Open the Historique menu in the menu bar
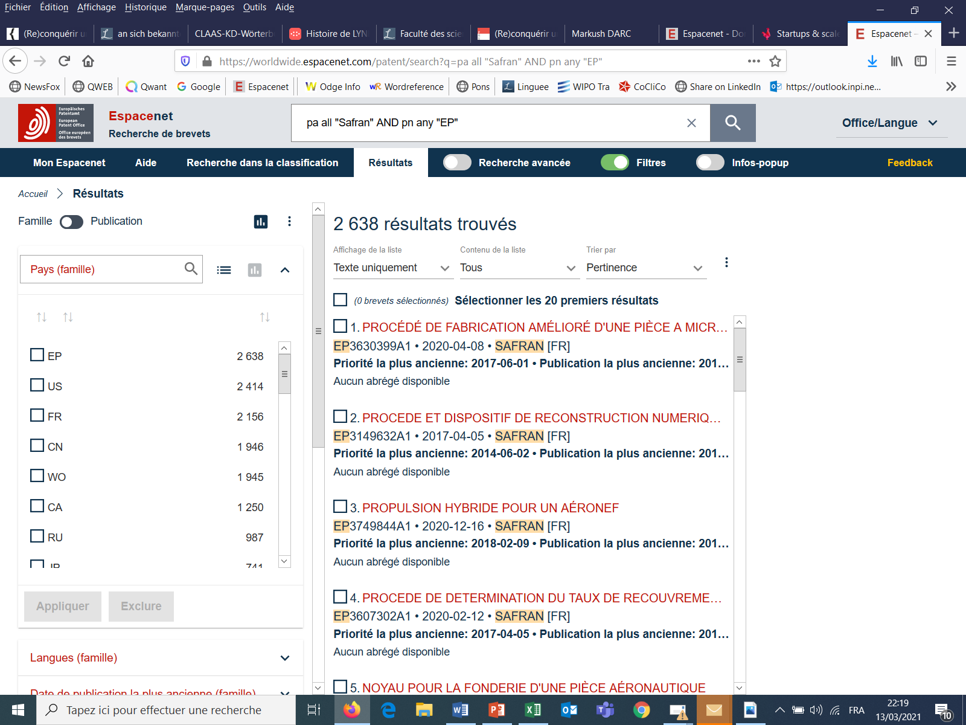966x725 pixels. (x=146, y=7)
